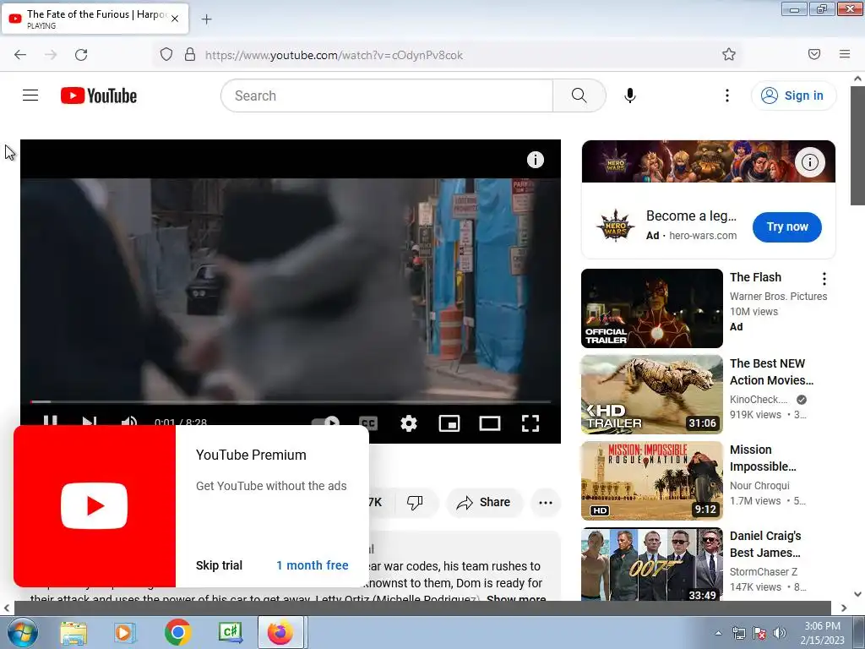Screen dimensions: 865x649
Task: Enable miniplayer mode
Action: pyautogui.click(x=449, y=423)
